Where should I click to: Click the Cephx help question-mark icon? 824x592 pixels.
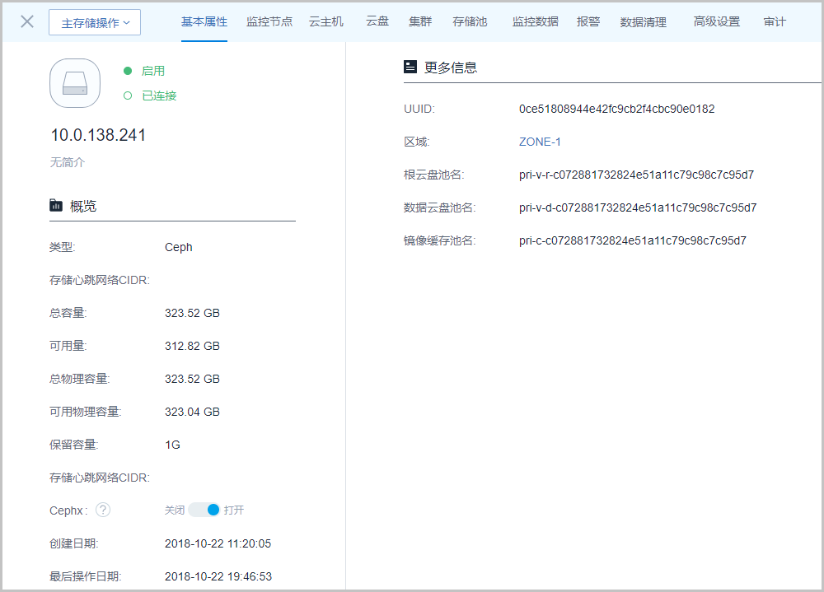coord(103,510)
